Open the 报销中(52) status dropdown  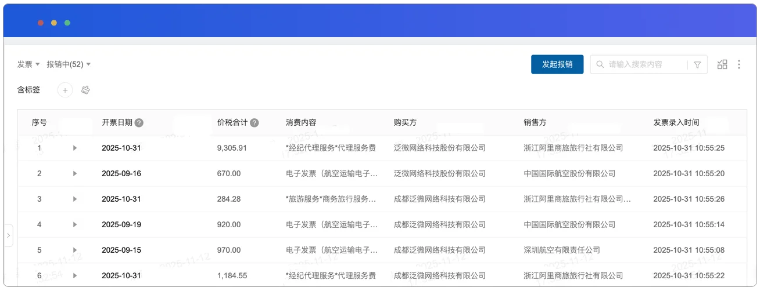click(69, 64)
